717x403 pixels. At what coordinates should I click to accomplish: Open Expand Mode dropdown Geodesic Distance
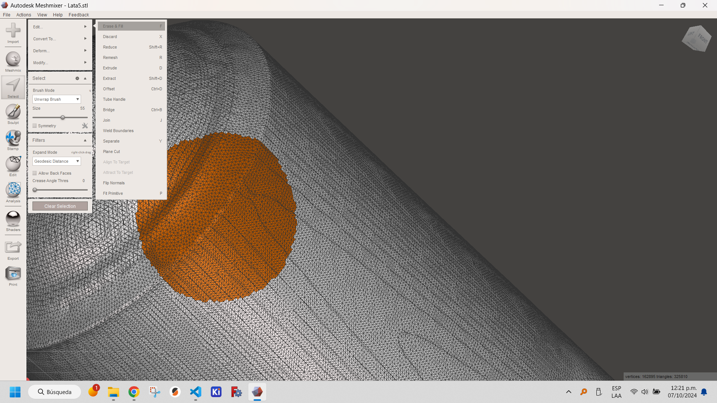pyautogui.click(x=57, y=161)
